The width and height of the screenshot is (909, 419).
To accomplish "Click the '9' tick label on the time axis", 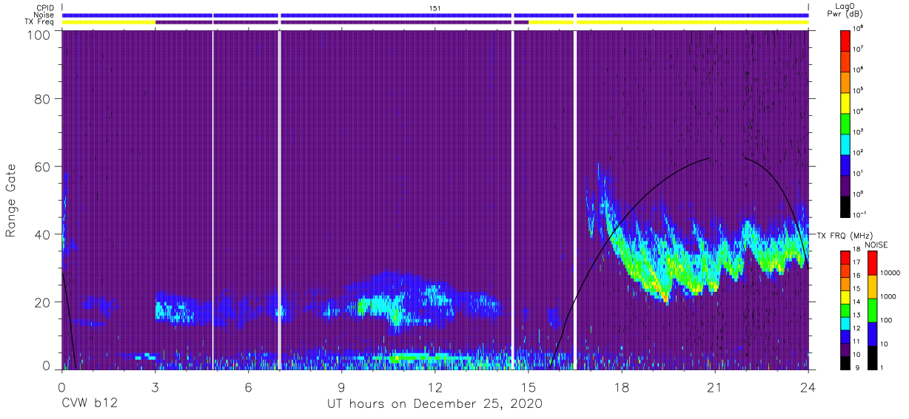I will (x=341, y=386).
